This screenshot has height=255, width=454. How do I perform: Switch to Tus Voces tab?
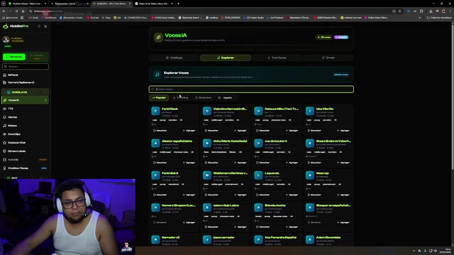click(277, 58)
